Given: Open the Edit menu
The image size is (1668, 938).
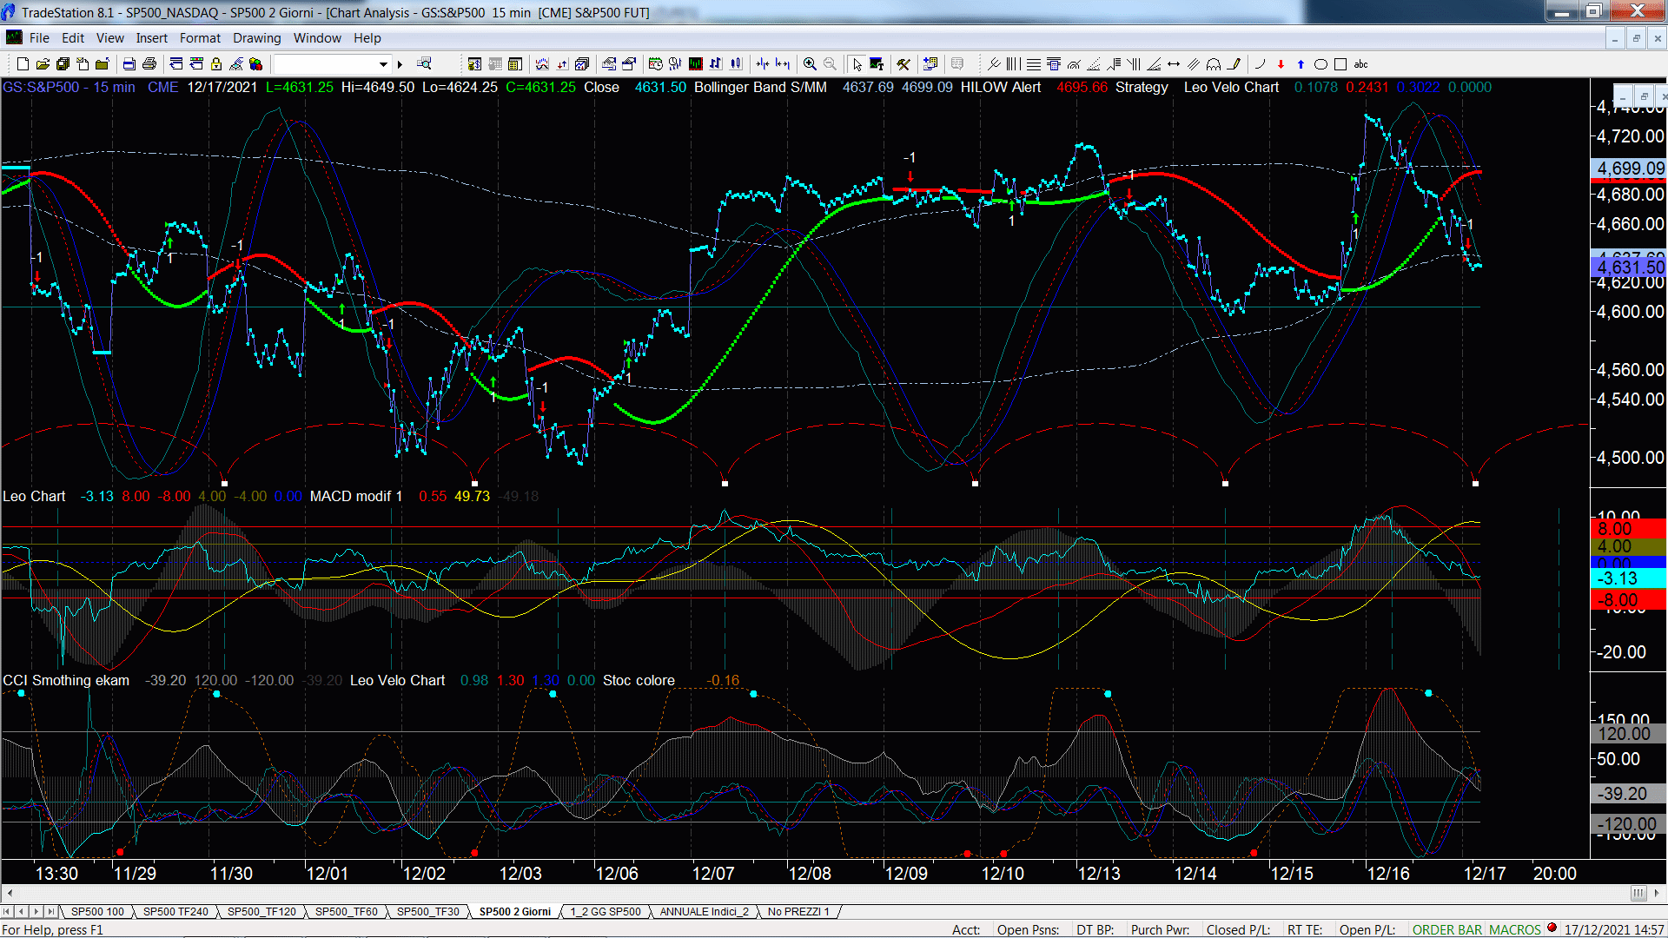Looking at the screenshot, I should (73, 38).
